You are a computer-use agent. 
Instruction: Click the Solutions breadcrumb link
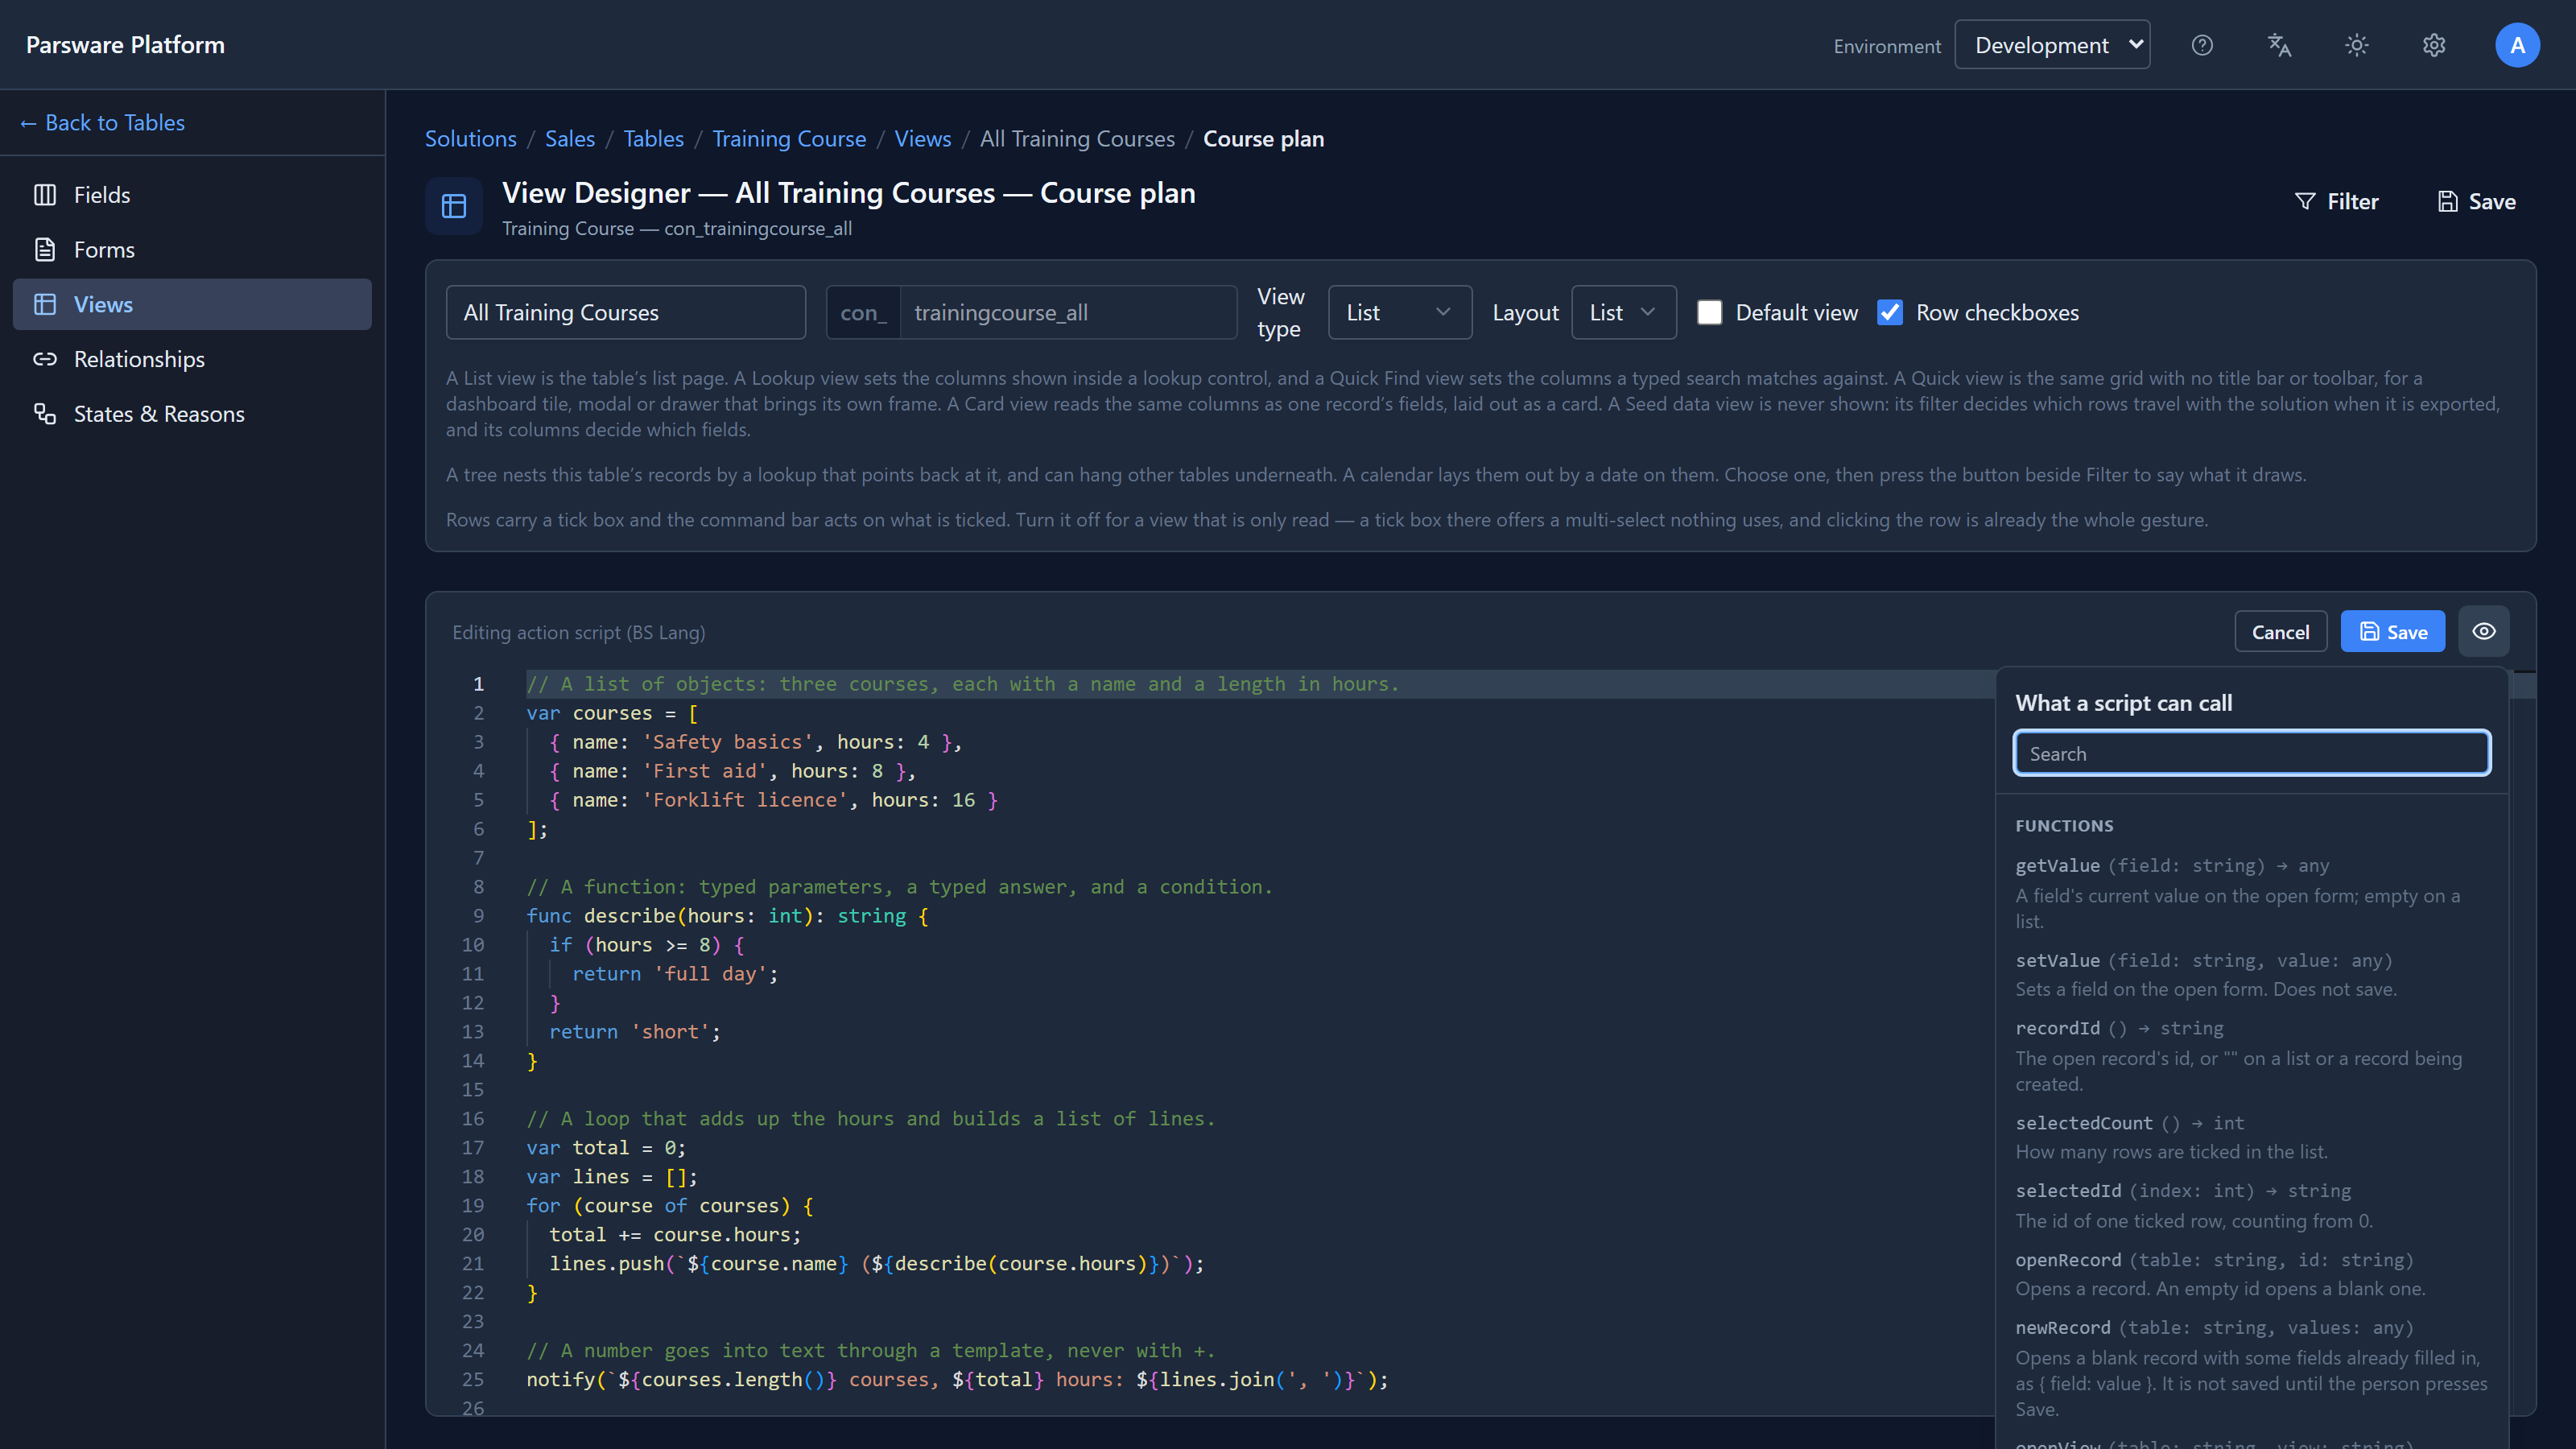(470, 139)
